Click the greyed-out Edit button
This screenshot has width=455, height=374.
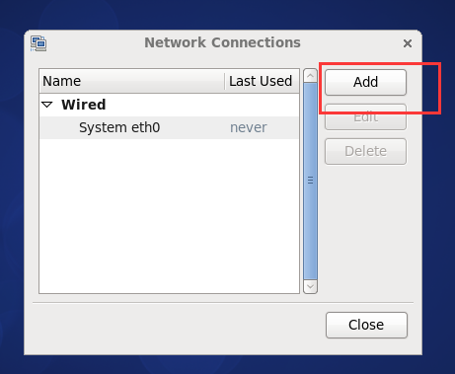coord(365,117)
